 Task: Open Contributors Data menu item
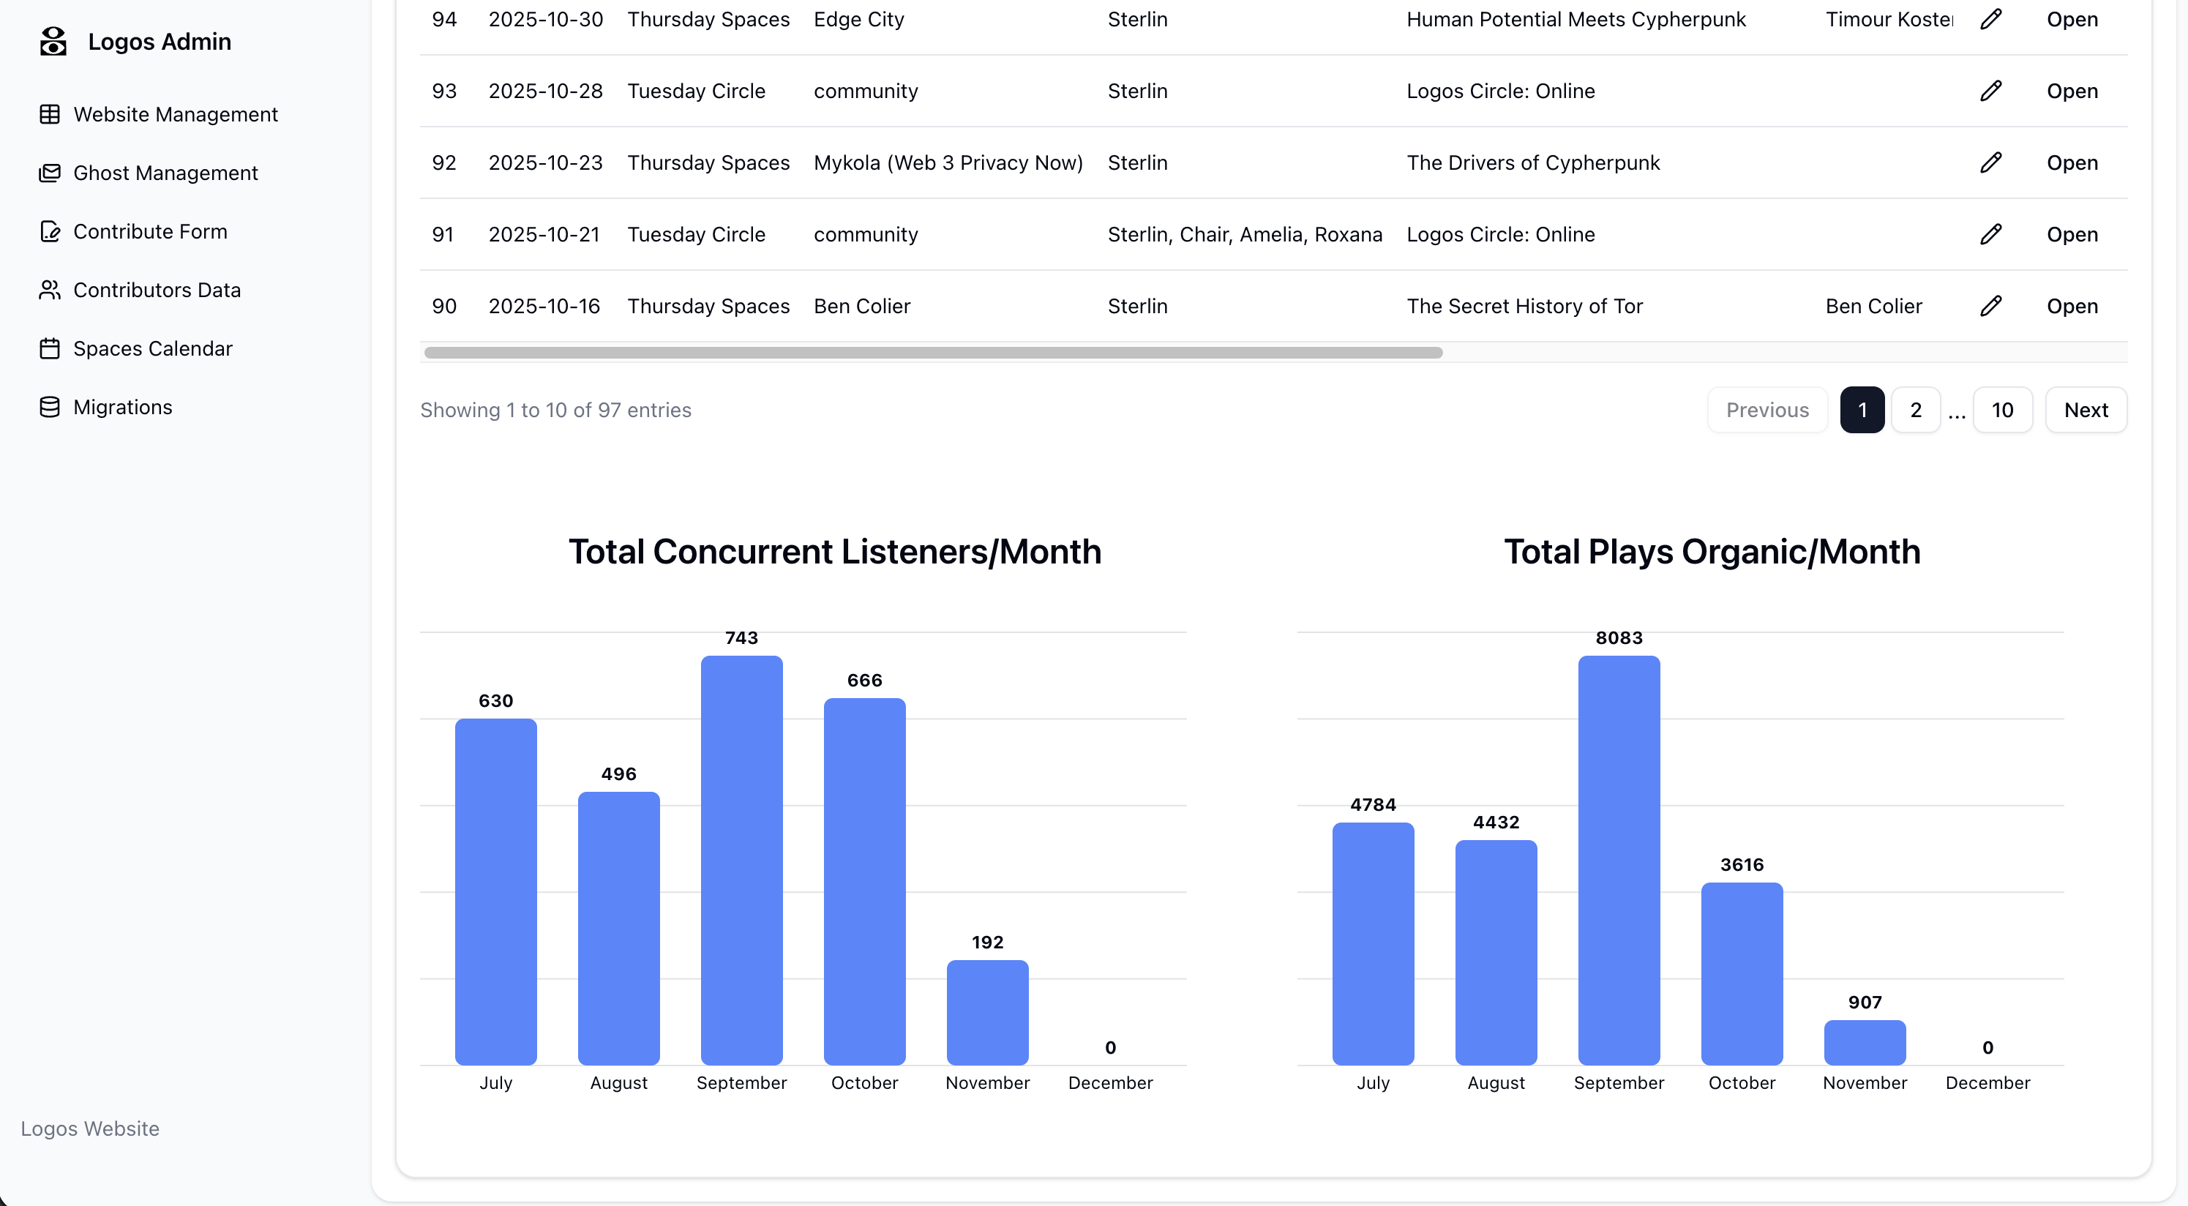pos(157,290)
